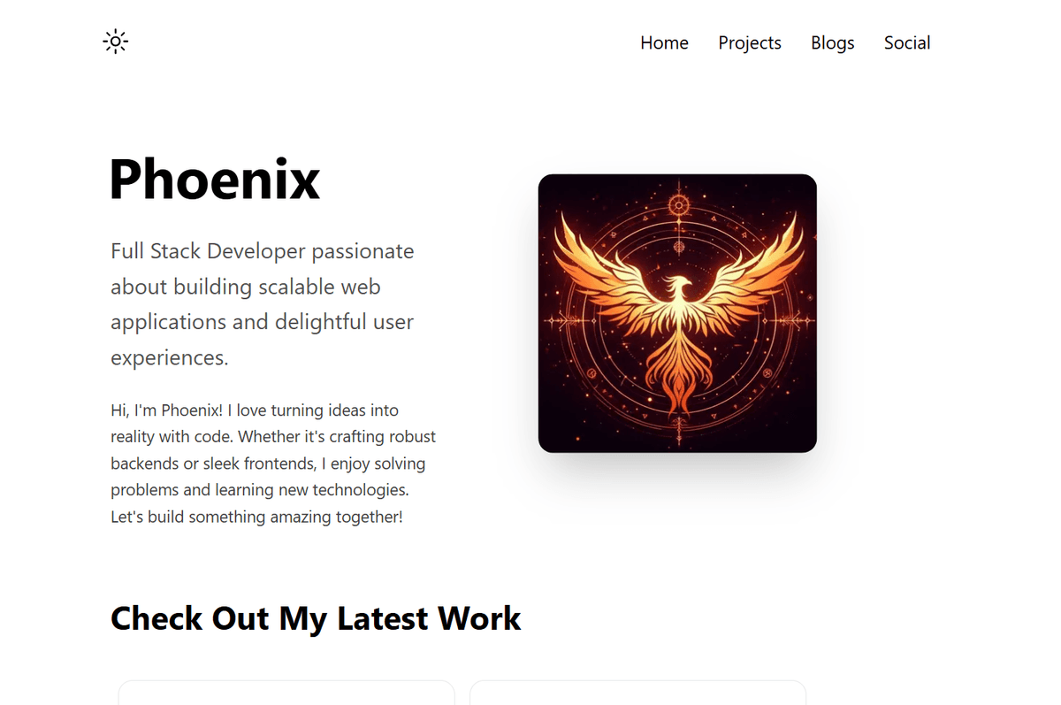Open the first project card on the left
The height and width of the screenshot is (705, 1061).
coord(286,693)
